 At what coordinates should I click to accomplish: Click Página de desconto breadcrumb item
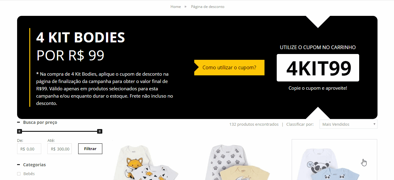[x=208, y=7]
